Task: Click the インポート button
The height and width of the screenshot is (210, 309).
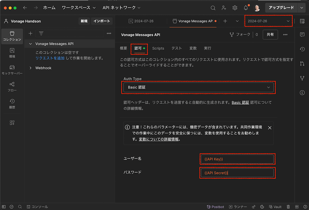Action: [x=102, y=21]
